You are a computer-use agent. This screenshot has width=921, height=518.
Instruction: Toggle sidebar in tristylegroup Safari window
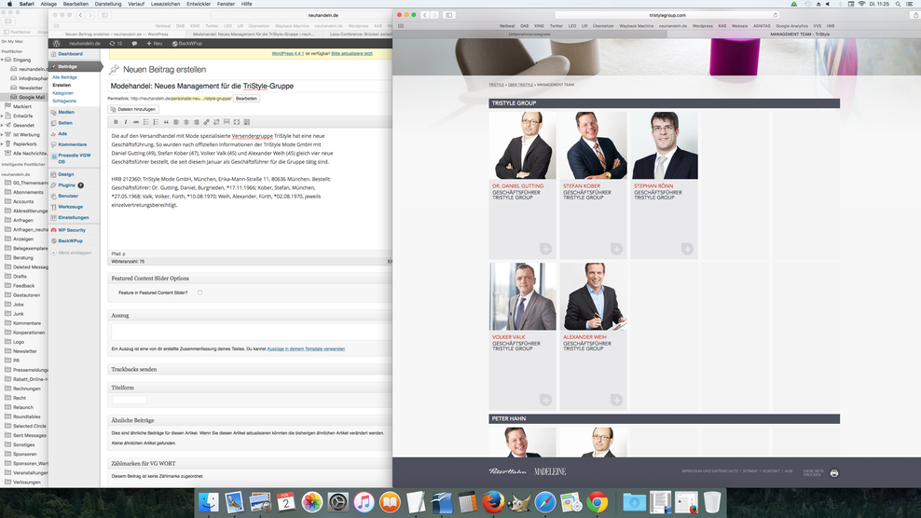click(x=448, y=15)
